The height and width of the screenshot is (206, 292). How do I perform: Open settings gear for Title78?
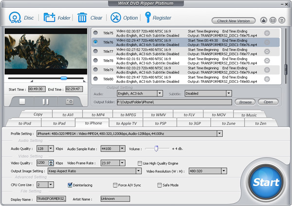[267, 61]
